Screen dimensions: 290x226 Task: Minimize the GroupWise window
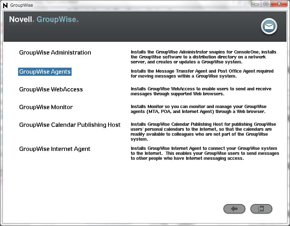(x=256, y=4)
